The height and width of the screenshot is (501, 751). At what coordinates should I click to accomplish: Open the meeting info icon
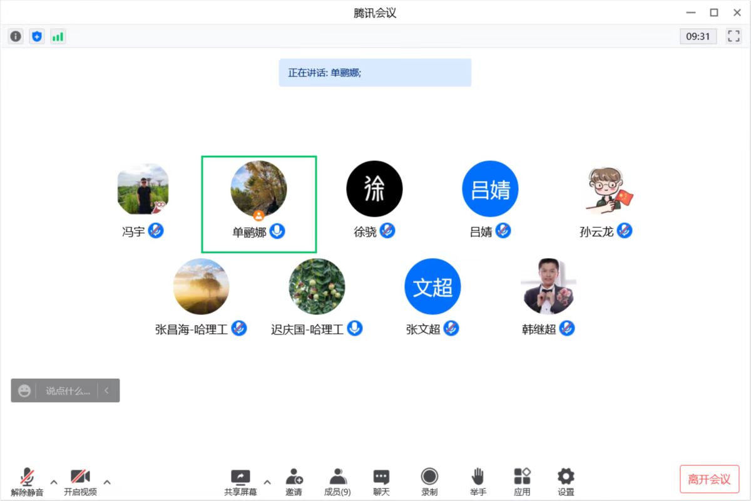click(16, 36)
